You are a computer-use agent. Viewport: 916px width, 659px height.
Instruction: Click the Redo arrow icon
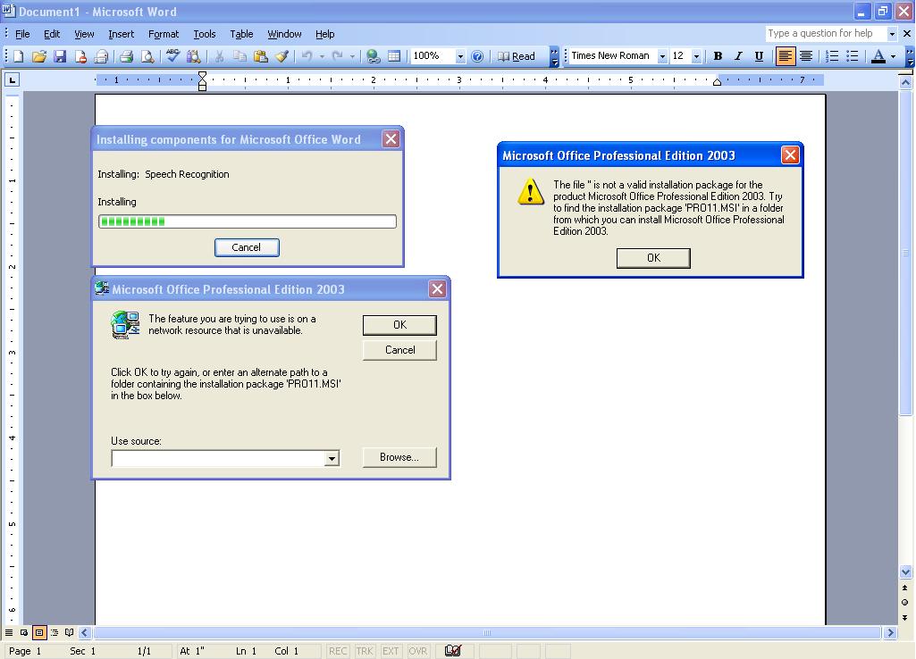[x=337, y=56]
